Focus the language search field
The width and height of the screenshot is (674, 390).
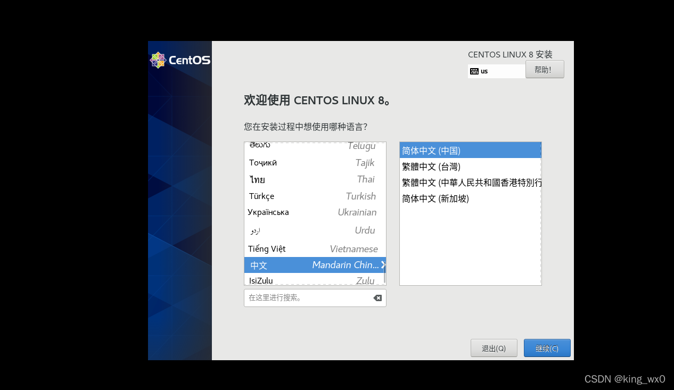click(x=315, y=298)
